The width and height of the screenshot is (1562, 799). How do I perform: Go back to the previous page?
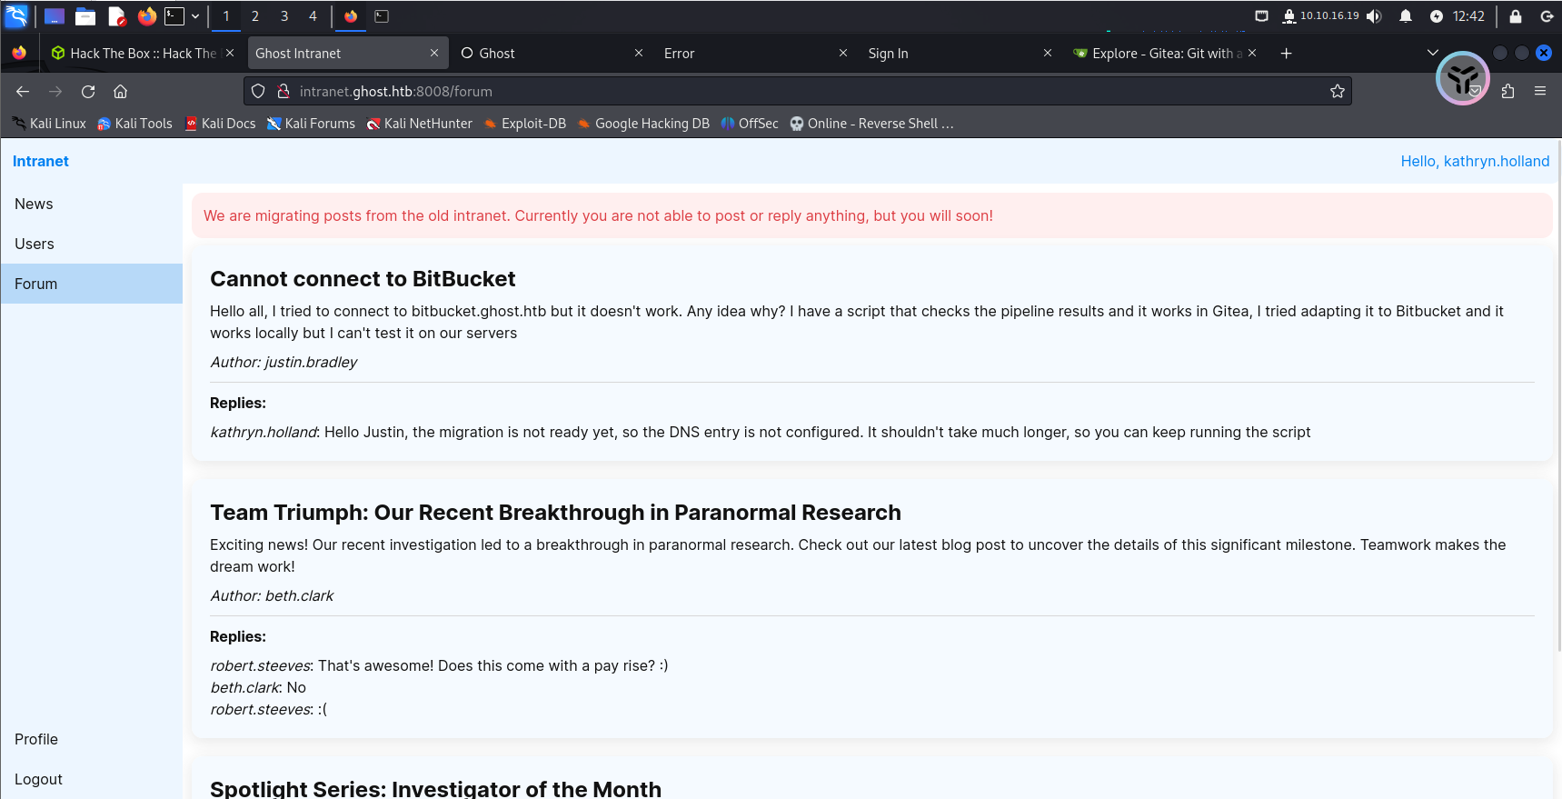tap(23, 92)
